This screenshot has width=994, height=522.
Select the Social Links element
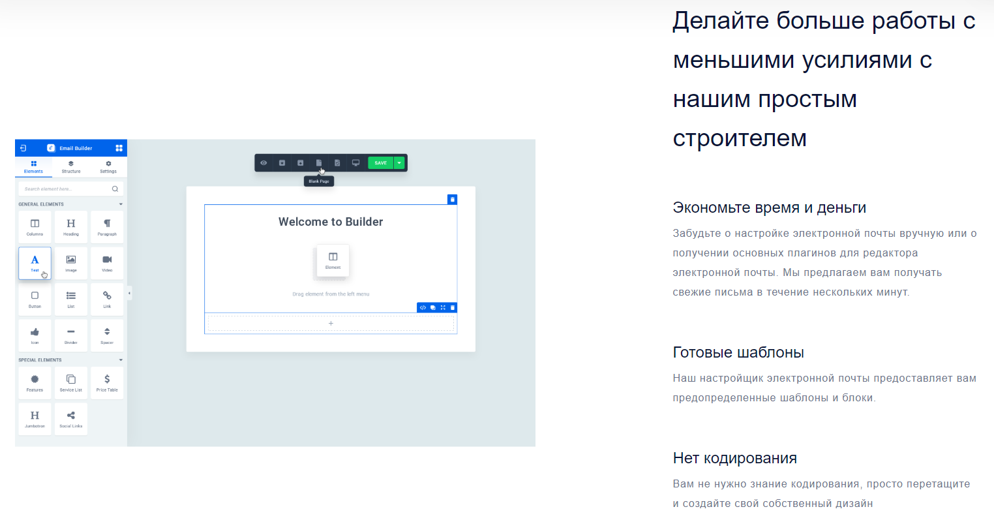click(x=71, y=419)
